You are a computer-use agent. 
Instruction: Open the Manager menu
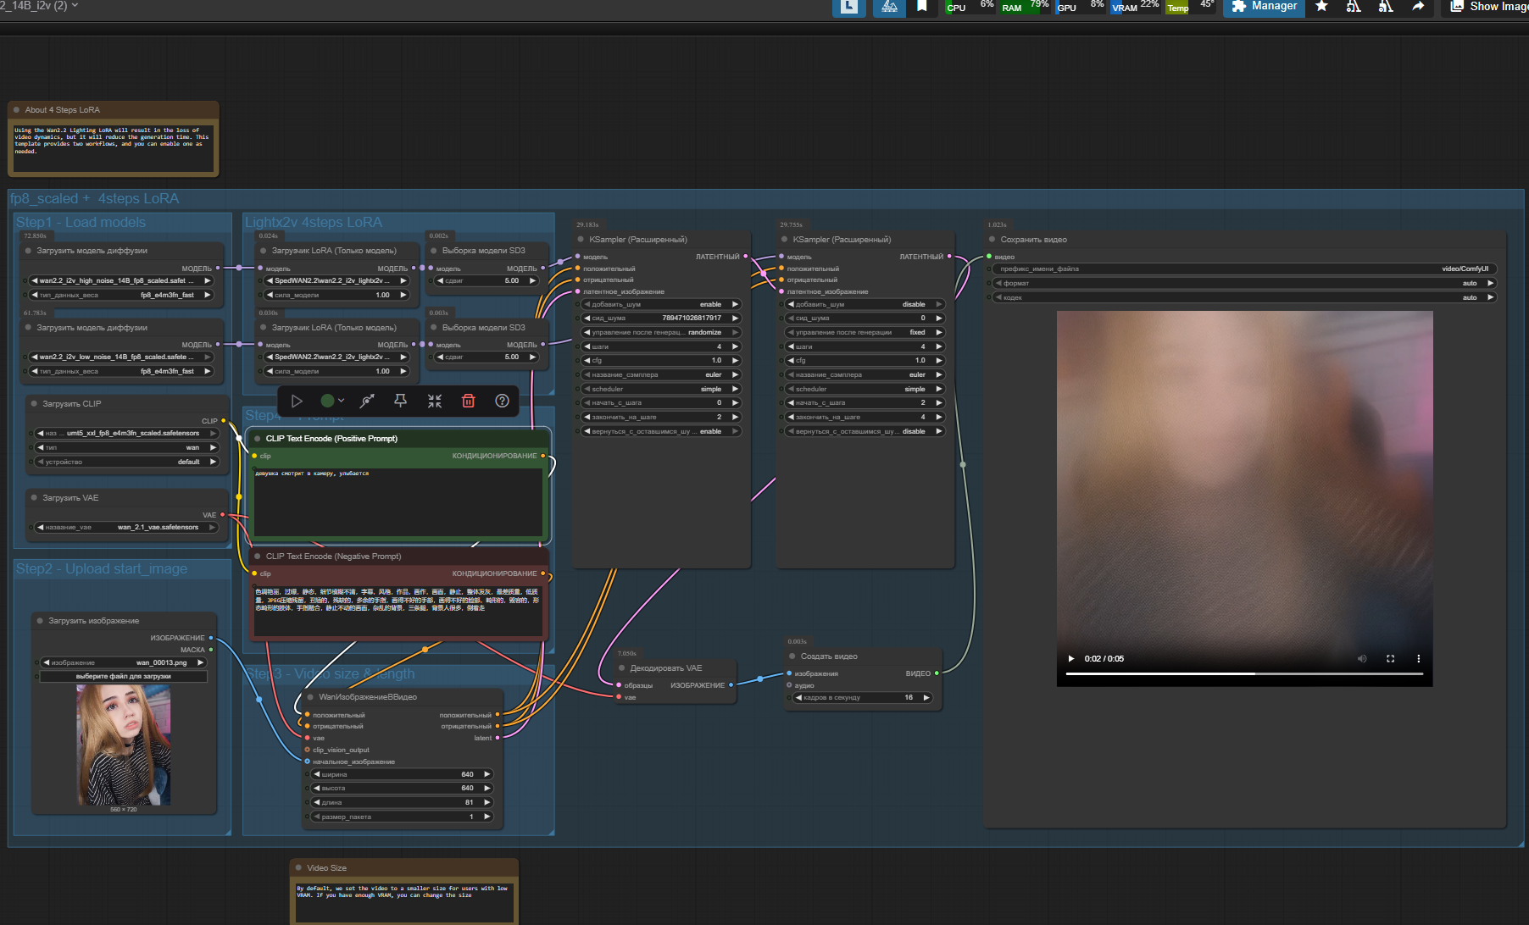pos(1263,7)
